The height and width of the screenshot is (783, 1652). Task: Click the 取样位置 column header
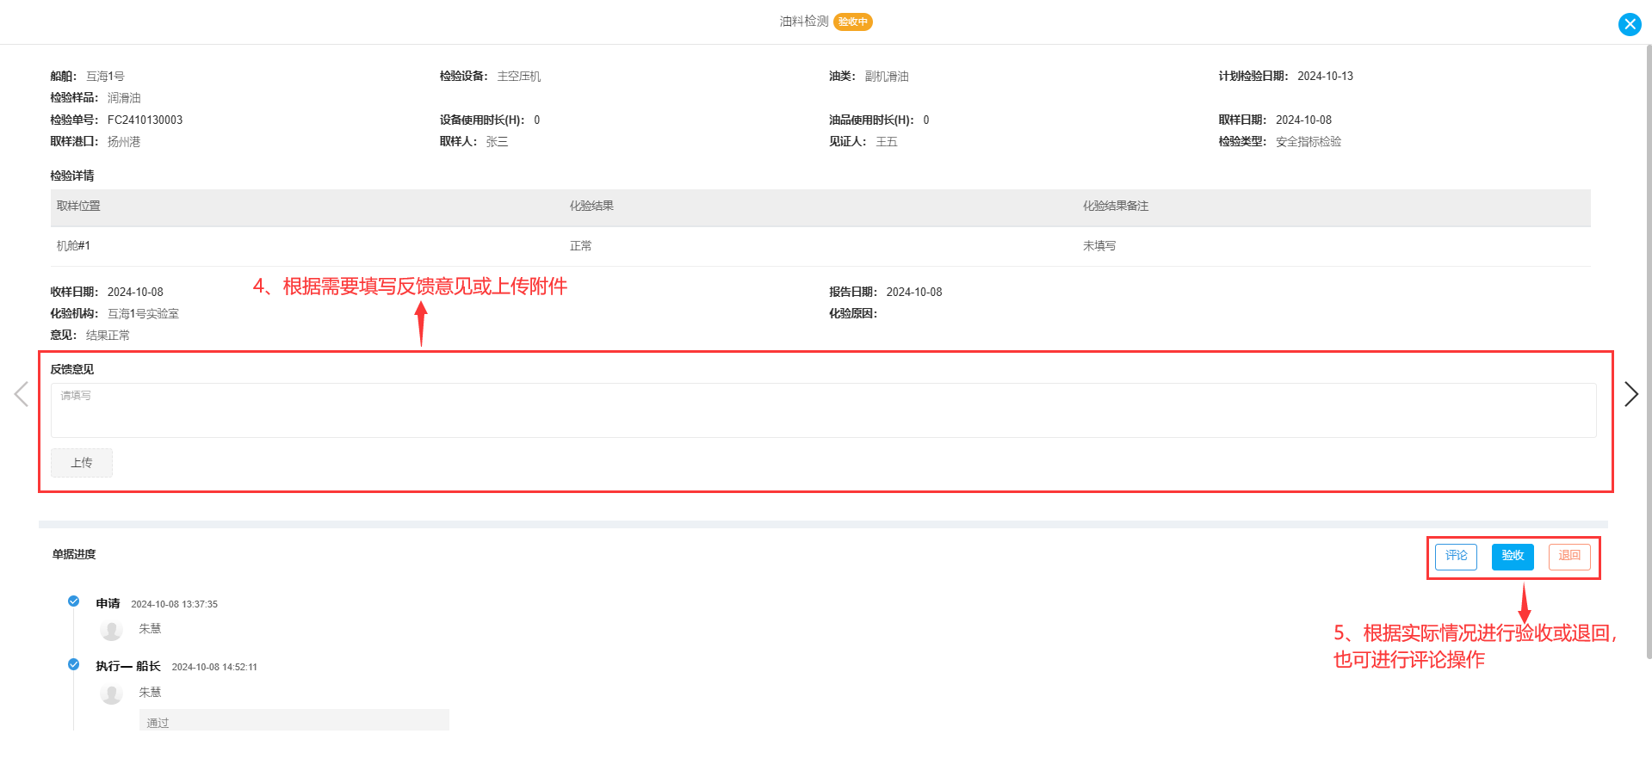coord(78,207)
